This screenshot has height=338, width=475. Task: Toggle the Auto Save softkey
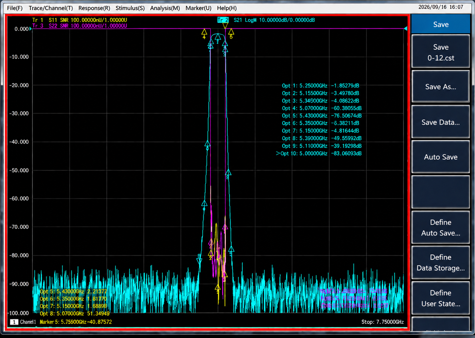click(x=441, y=157)
